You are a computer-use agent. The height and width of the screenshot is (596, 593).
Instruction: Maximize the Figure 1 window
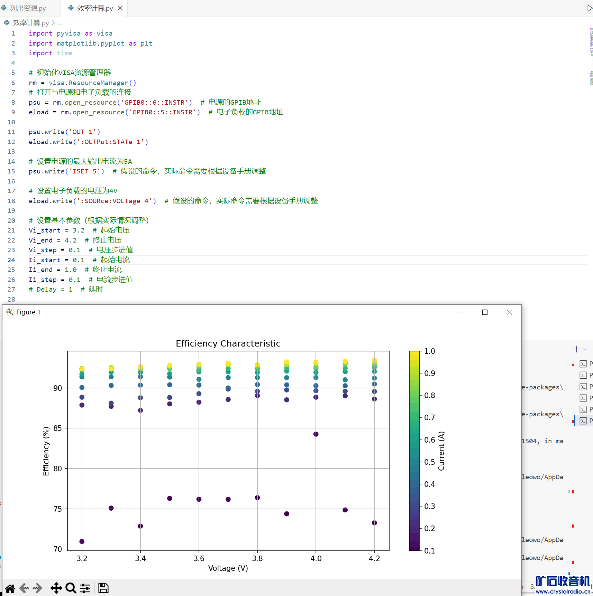pos(485,312)
